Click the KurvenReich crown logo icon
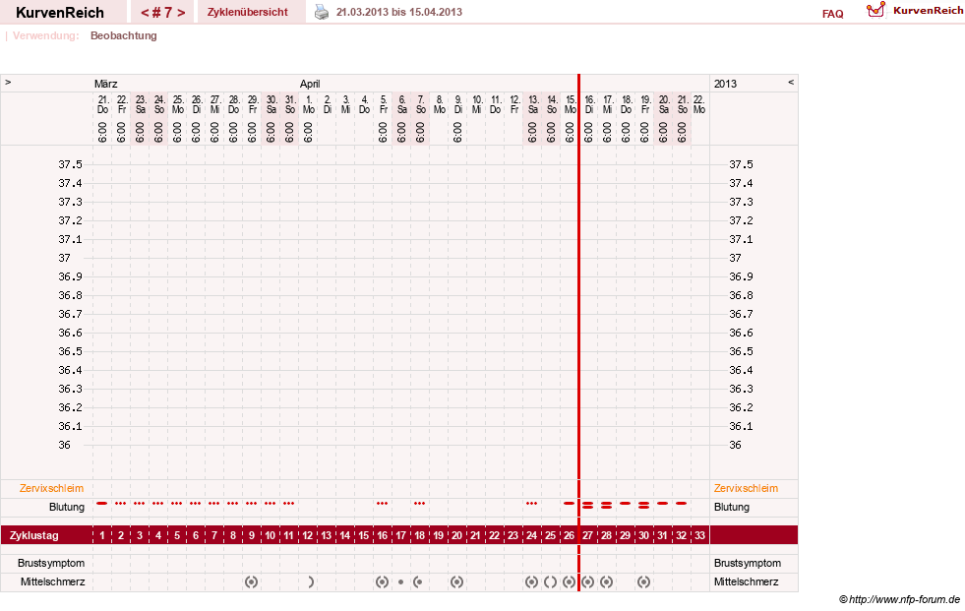This screenshot has height=611, width=965. coord(875,10)
